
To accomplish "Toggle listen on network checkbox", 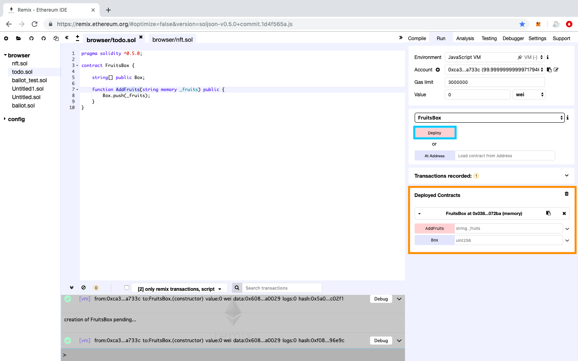I will click(127, 287).
